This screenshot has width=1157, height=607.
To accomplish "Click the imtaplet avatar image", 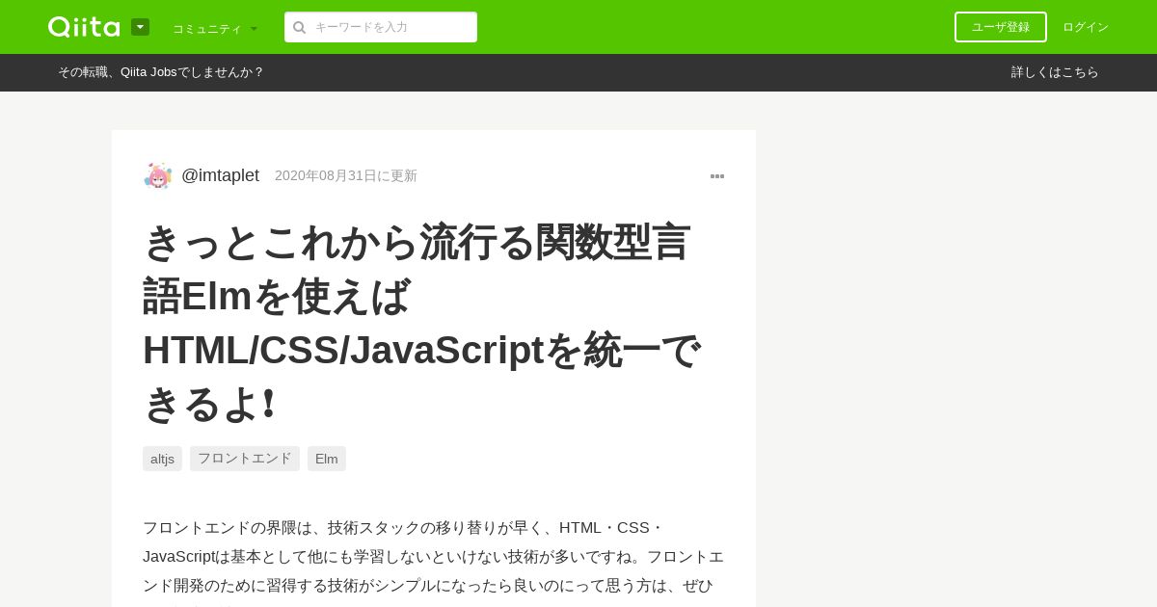I will 158,175.
